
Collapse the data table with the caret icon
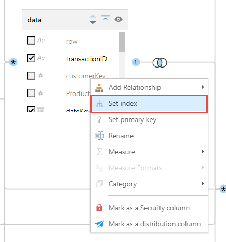point(105,18)
